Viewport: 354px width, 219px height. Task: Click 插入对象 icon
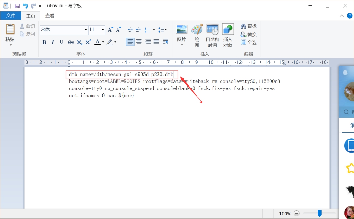tap(228, 36)
